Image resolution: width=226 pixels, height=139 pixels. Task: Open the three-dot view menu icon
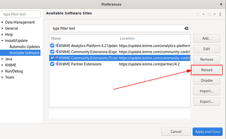pos(220,14)
